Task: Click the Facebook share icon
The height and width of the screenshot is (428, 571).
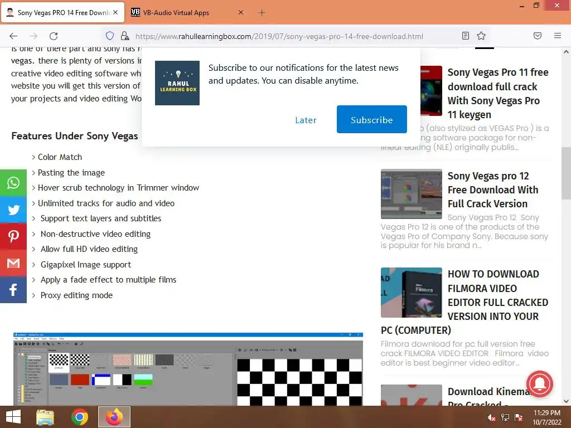Action: pos(13,290)
